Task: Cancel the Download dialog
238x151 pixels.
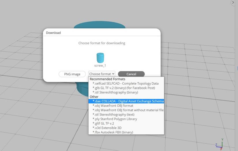Action: point(131,74)
